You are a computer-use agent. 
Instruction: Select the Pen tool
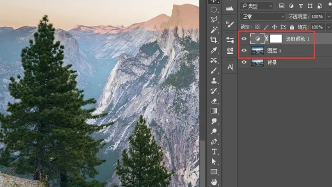coord(214,141)
